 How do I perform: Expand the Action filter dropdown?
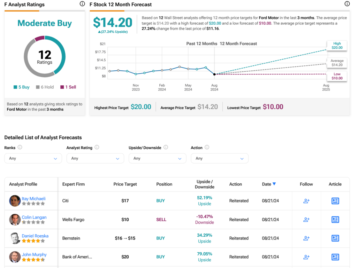220,158
